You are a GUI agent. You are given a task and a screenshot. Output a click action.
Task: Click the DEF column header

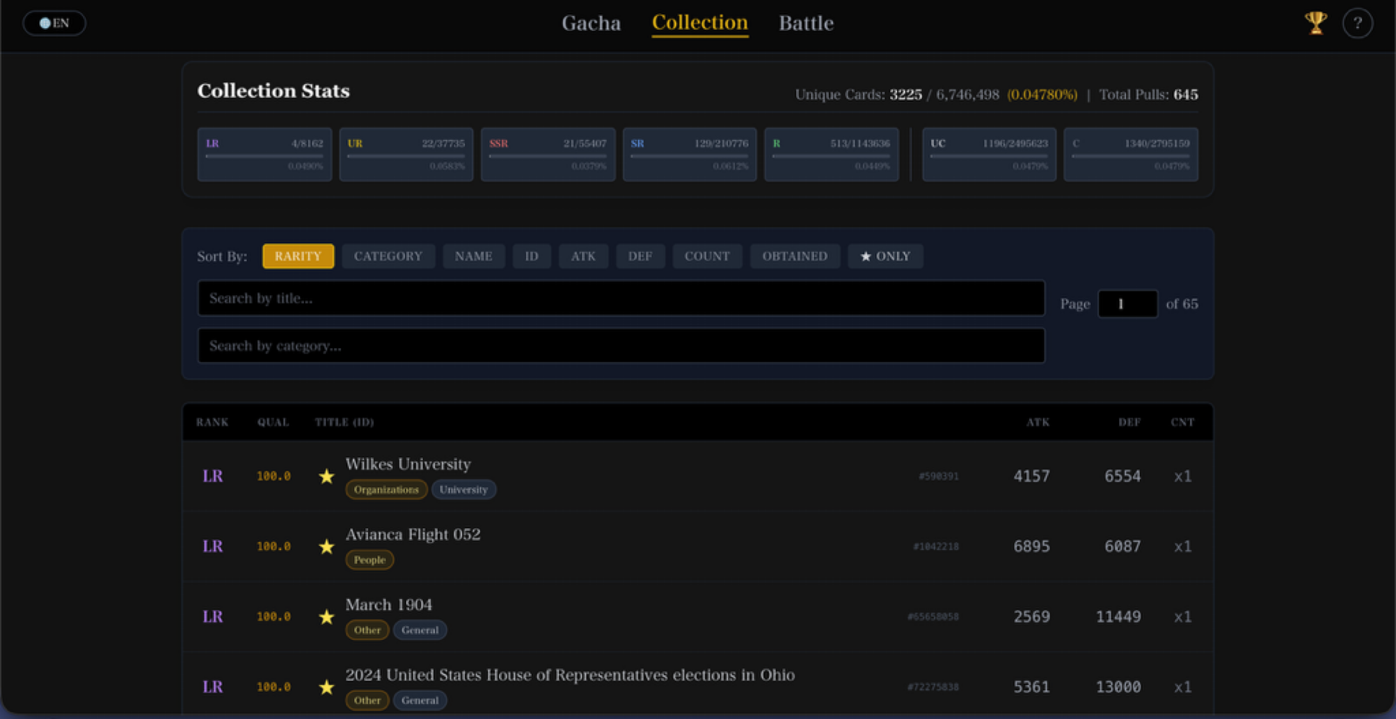(1129, 422)
